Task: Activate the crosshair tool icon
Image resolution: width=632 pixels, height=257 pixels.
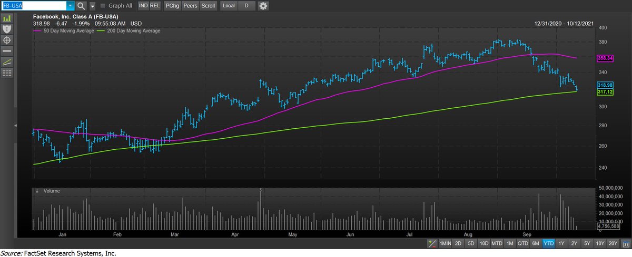Action: (7, 40)
